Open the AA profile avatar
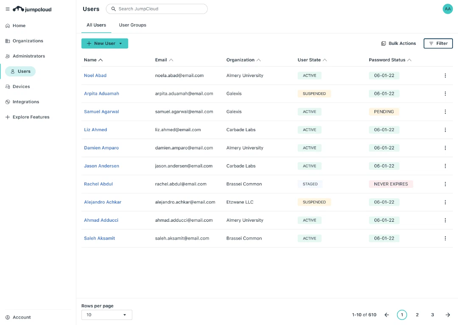The width and height of the screenshot is (458, 325). (447, 9)
